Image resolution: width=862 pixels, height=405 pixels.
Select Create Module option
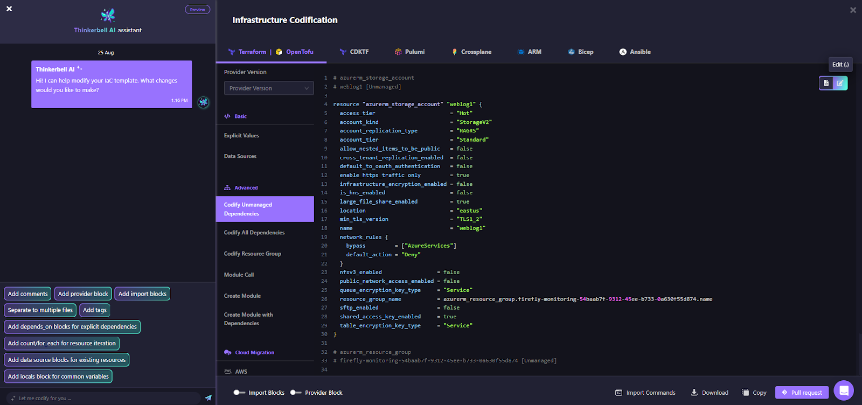pos(242,296)
